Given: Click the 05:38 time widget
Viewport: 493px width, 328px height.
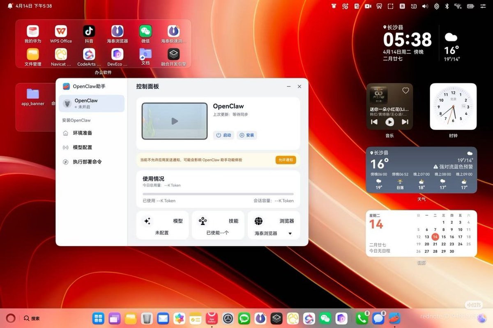Looking at the screenshot, I should (x=408, y=40).
